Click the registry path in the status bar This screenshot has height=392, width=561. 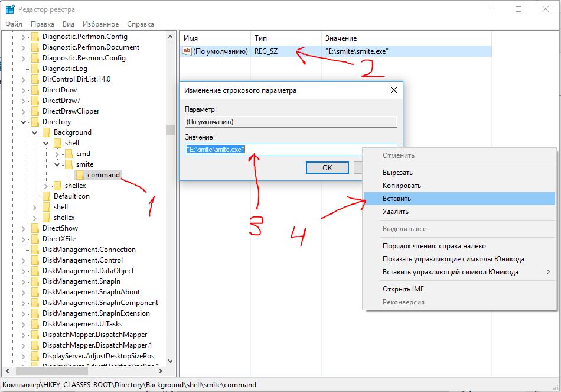pos(129,385)
